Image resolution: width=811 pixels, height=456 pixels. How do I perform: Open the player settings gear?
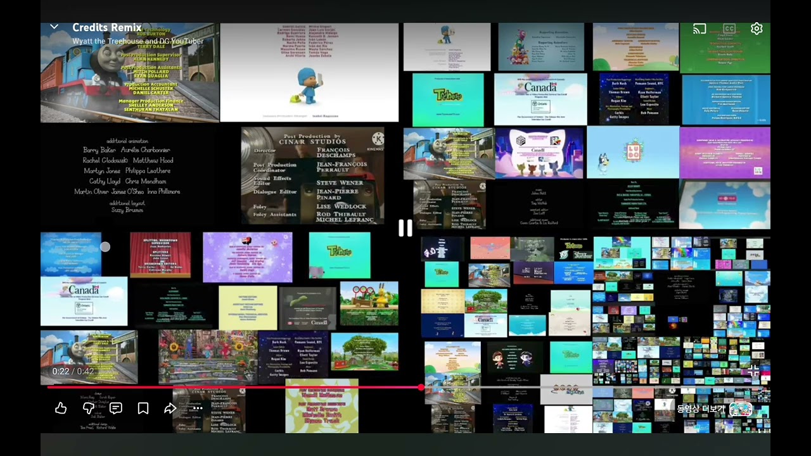[757, 29]
